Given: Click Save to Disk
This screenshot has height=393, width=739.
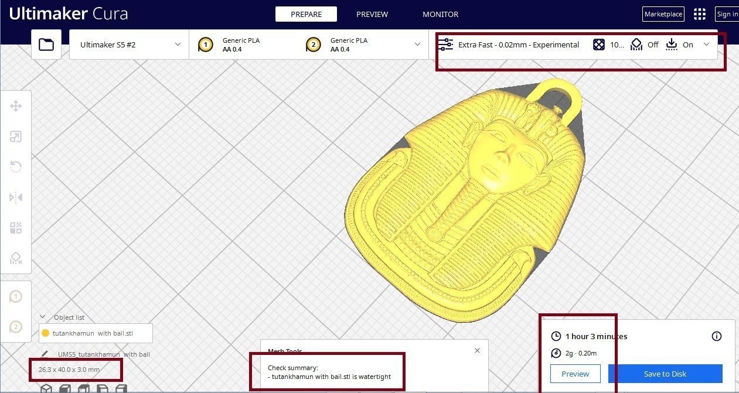Looking at the screenshot, I should tap(665, 374).
